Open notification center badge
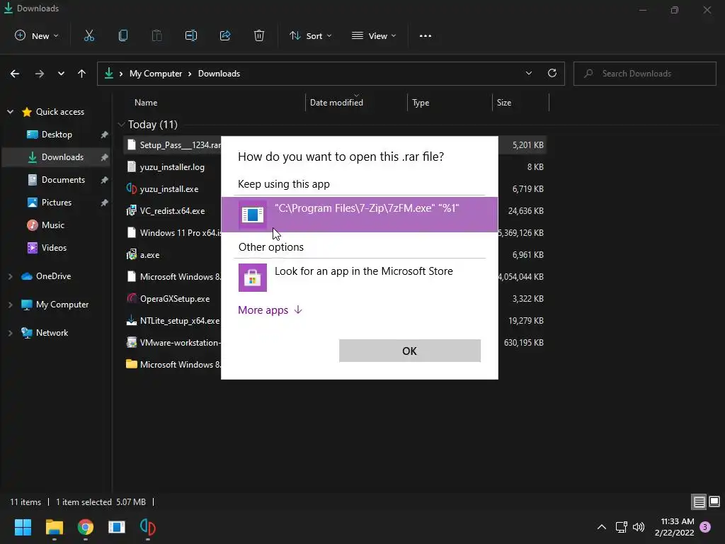 coord(705,527)
